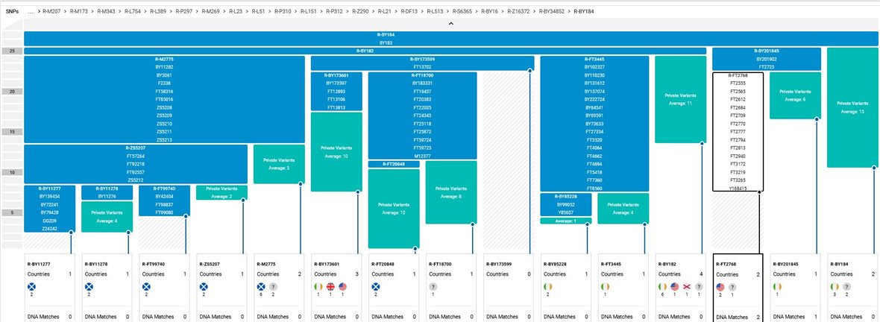Collapse tree with the up chevron arrow
Viewport: 880px width, 322px height.
[x=450, y=24]
